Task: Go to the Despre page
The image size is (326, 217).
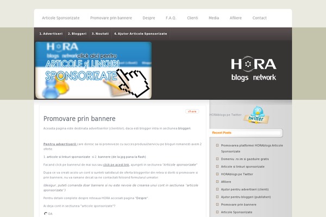Action: pos(149,18)
